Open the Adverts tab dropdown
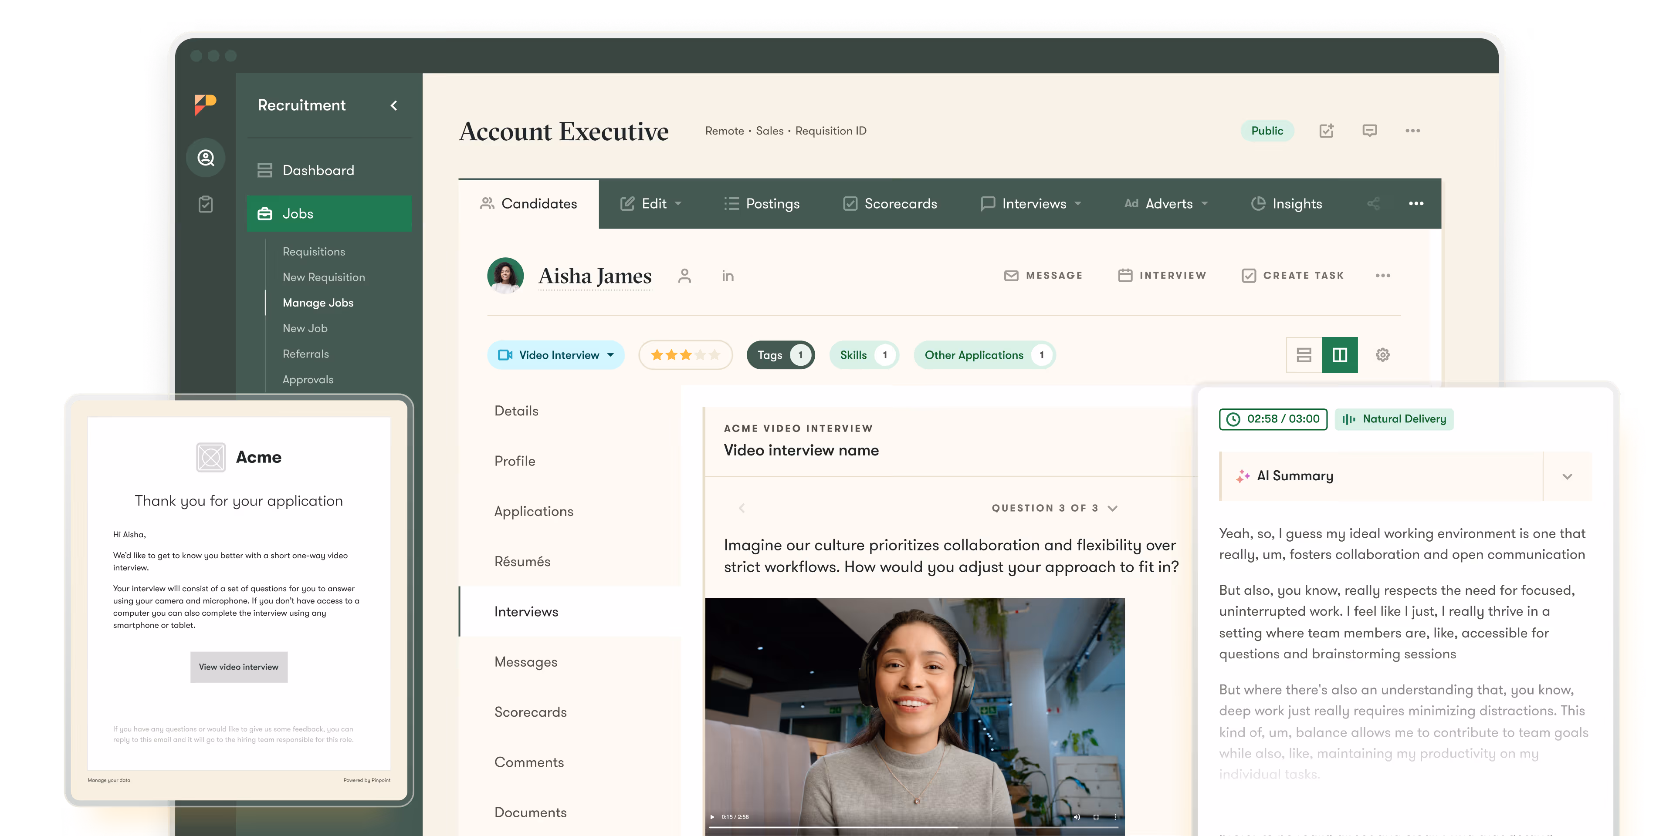Image resolution: width=1673 pixels, height=836 pixels. point(1166,204)
